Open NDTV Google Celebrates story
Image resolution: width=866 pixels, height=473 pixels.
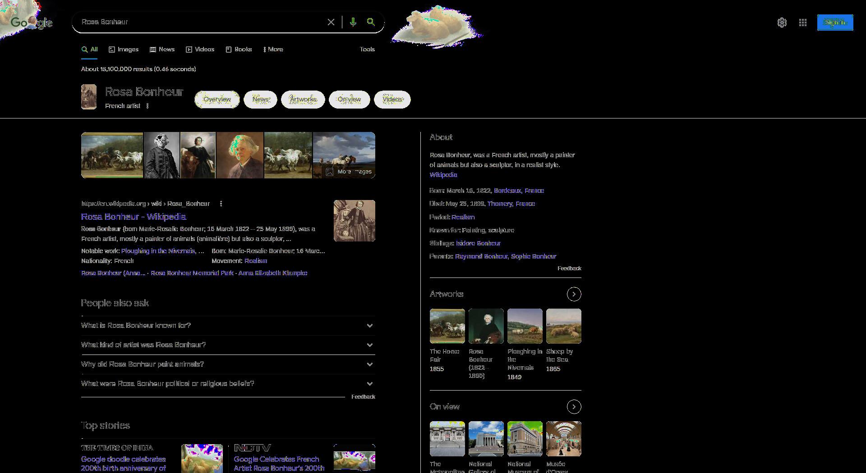pos(279,464)
